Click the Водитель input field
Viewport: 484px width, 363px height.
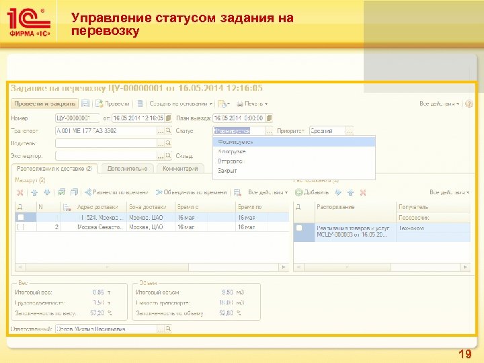click(x=106, y=143)
